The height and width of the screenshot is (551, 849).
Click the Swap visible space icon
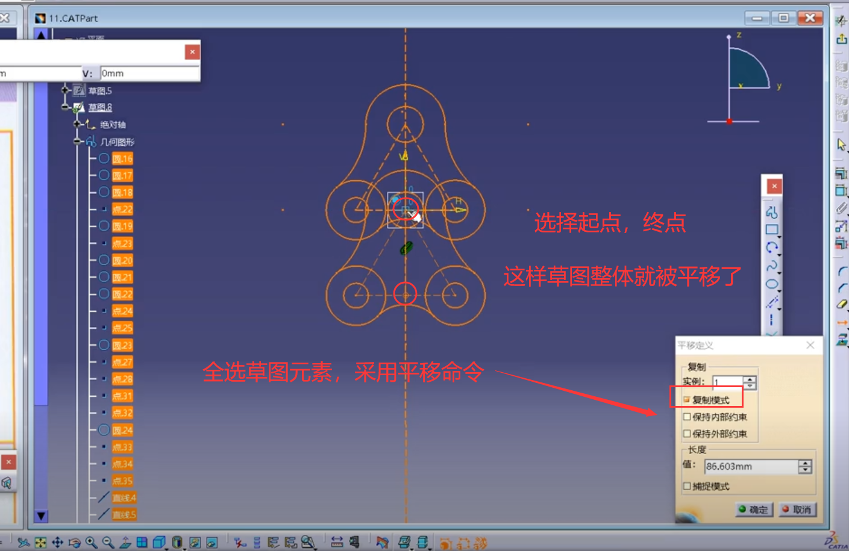211,543
